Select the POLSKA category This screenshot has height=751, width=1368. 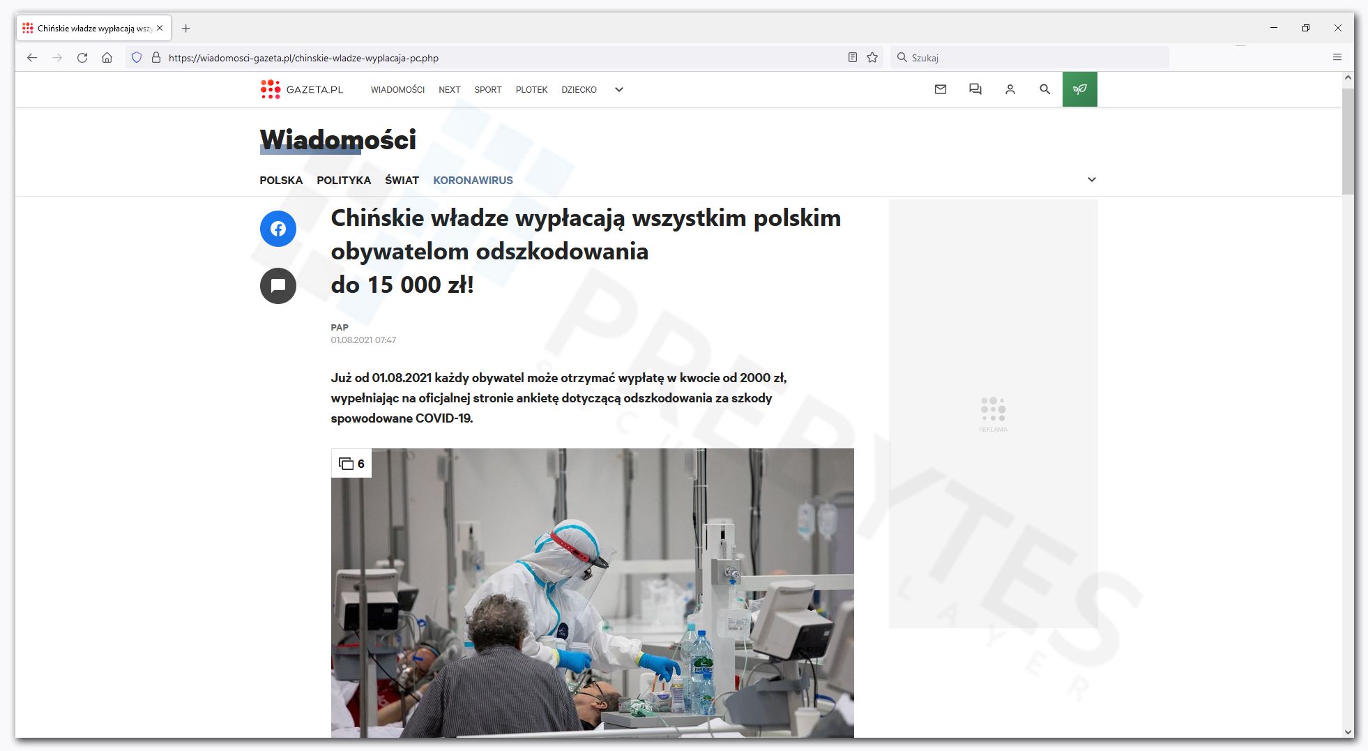tap(281, 180)
